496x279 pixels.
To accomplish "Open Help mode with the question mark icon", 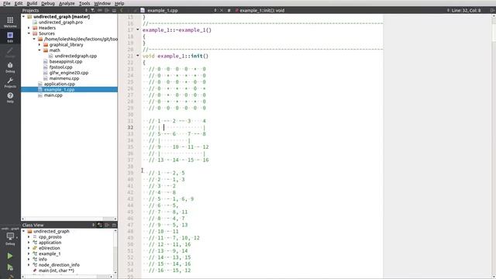I will pyautogui.click(x=10, y=98).
